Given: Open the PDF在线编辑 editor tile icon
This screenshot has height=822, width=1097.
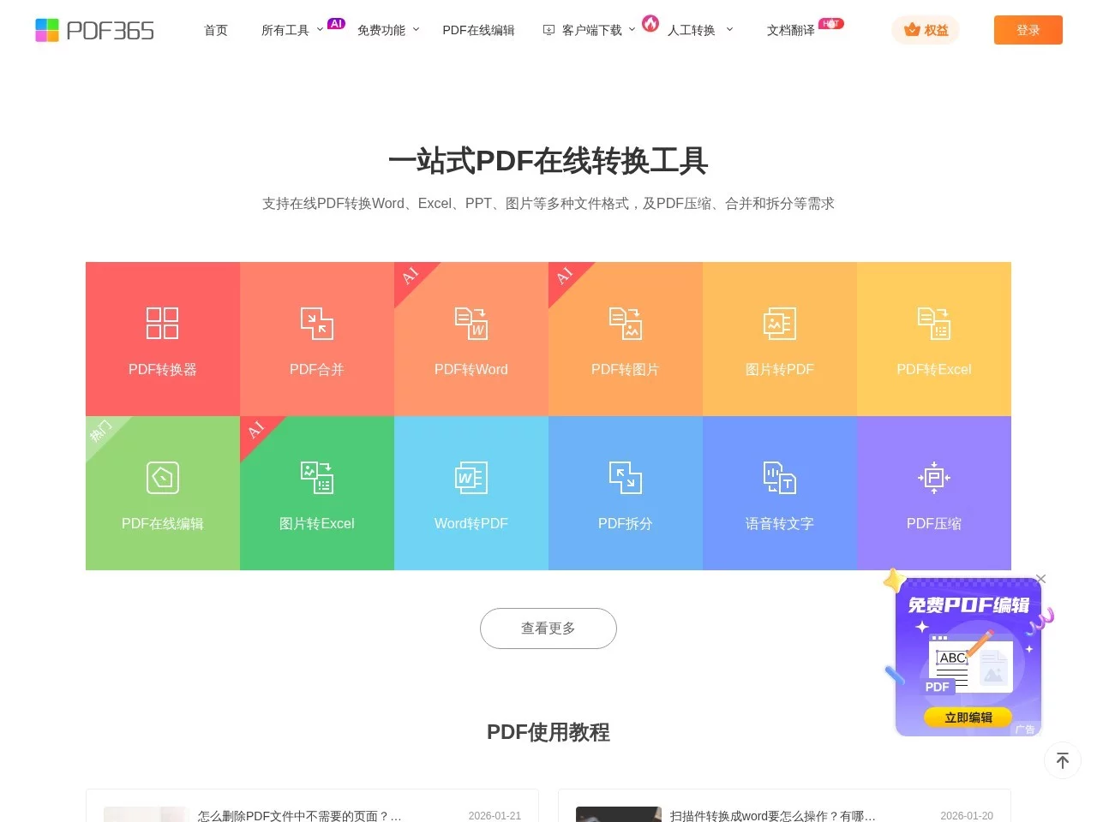Looking at the screenshot, I should (162, 477).
